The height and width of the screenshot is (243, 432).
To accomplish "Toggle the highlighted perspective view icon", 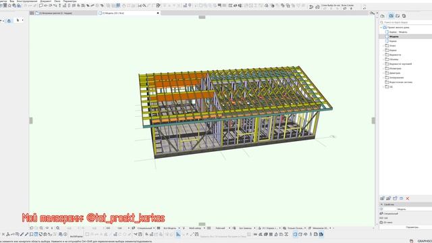I will coord(295,234).
